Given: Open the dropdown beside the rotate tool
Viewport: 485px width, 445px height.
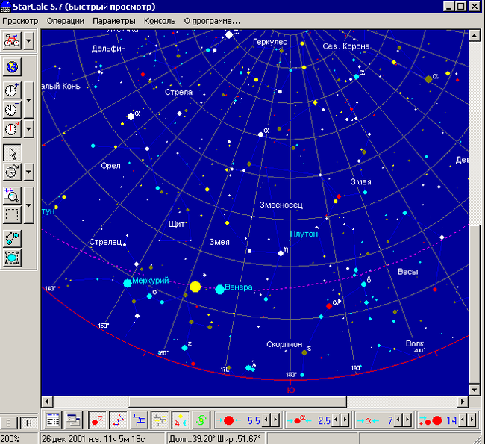Looking at the screenshot, I should click(29, 172).
